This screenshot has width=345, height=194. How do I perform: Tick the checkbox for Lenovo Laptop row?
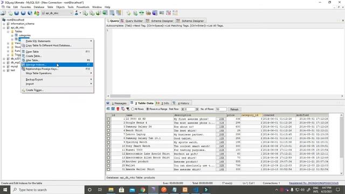(108, 134)
